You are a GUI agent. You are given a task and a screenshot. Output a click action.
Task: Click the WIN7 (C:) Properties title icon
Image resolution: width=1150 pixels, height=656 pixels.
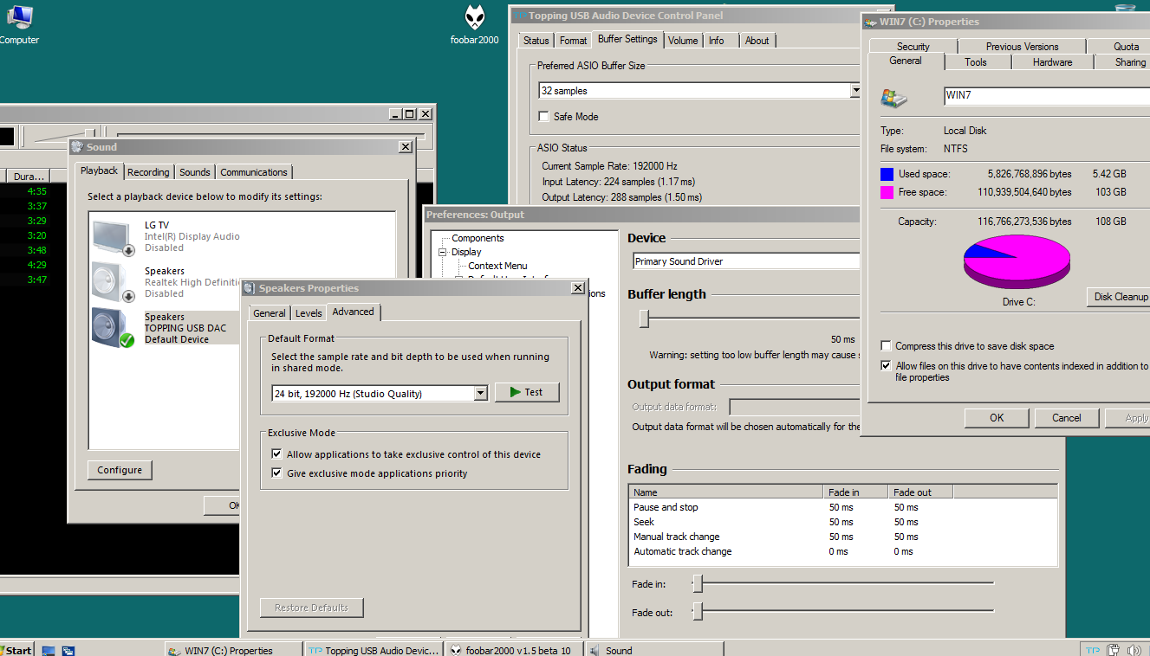[871, 22]
